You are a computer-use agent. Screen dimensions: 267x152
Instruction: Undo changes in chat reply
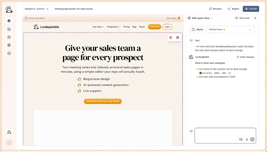pyautogui.click(x=246, y=57)
